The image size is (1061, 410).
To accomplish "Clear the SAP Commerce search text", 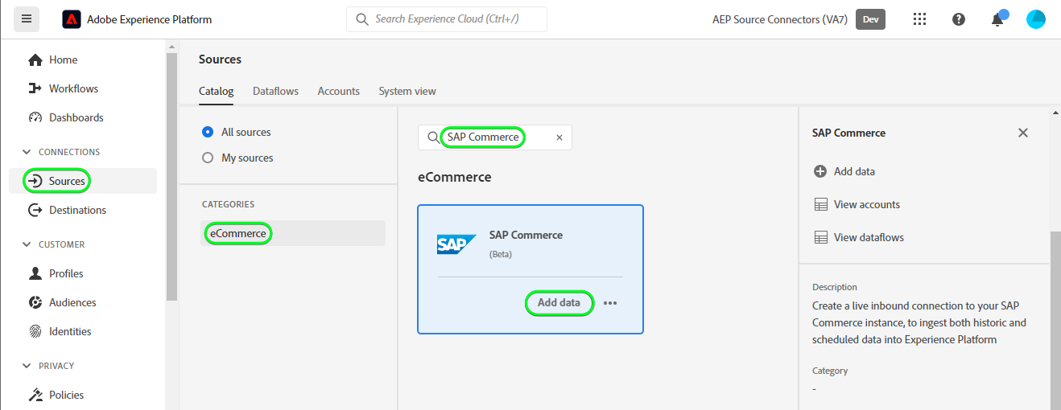I will click(x=559, y=137).
